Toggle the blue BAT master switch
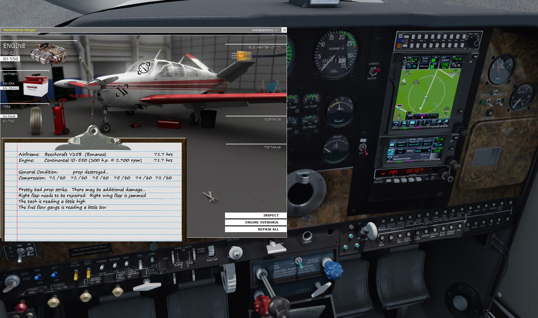Image resolution: width=538 pixels, height=318 pixels. tap(38, 277)
